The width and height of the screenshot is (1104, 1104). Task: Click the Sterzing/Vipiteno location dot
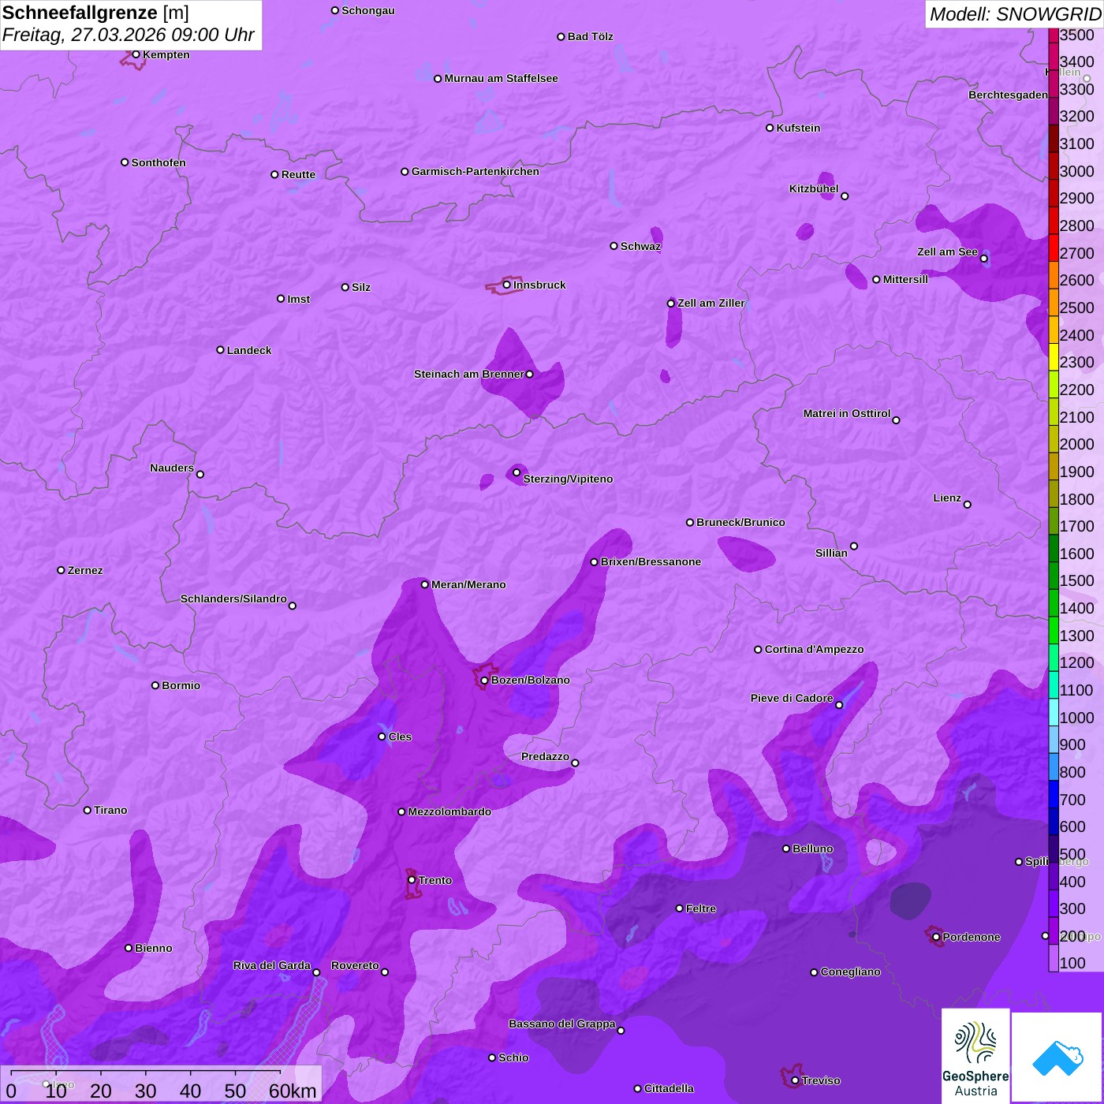517,472
